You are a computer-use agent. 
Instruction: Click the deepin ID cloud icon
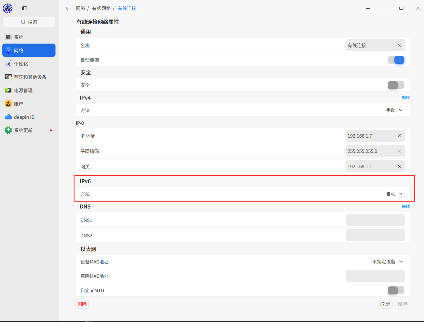pyautogui.click(x=8, y=117)
